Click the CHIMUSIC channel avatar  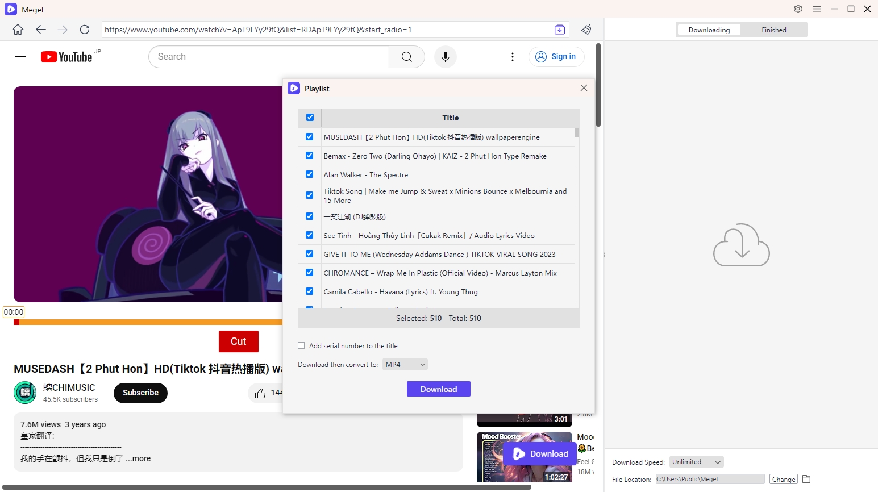25,393
